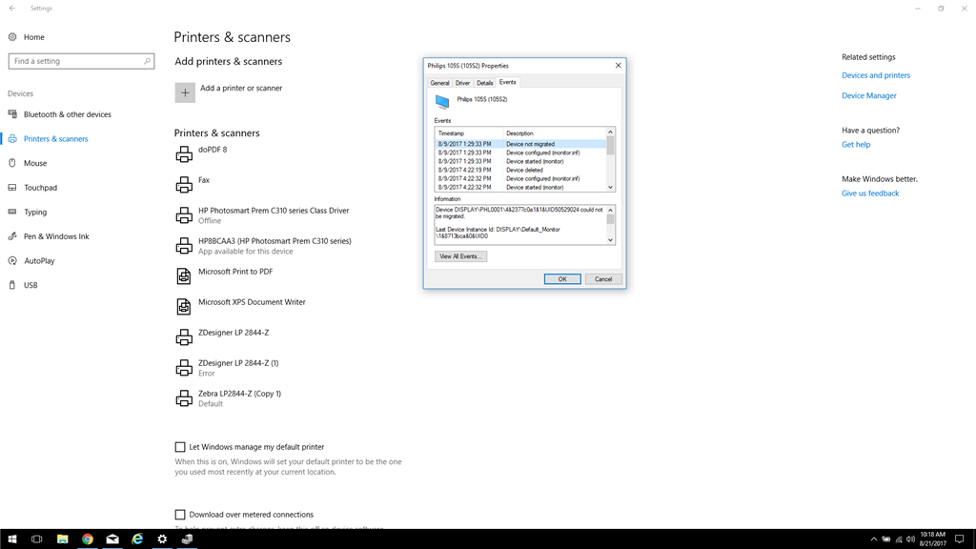976x549 pixels.
Task: Click the search magnifier icon
Action: tap(147, 61)
